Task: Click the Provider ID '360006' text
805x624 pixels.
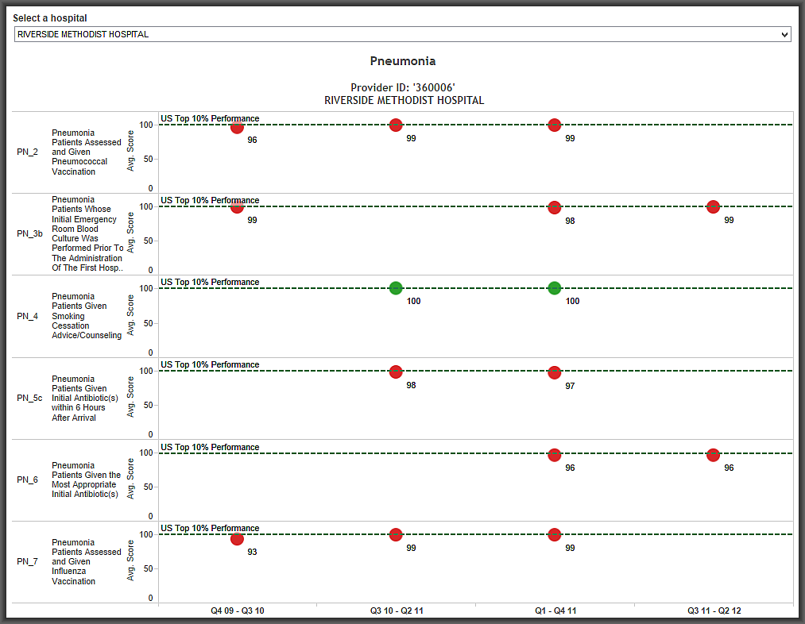Action: 402,87
